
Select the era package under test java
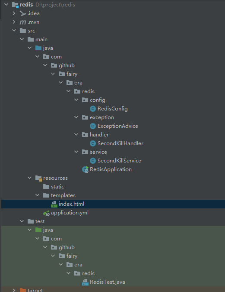78,265
